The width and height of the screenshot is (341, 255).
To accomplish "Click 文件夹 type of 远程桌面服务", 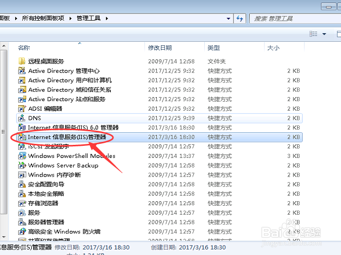I will 216,61.
